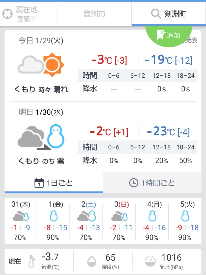Select today's cloudy-sunny weather icon
206x275 pixels.
pyautogui.click(x=41, y=65)
